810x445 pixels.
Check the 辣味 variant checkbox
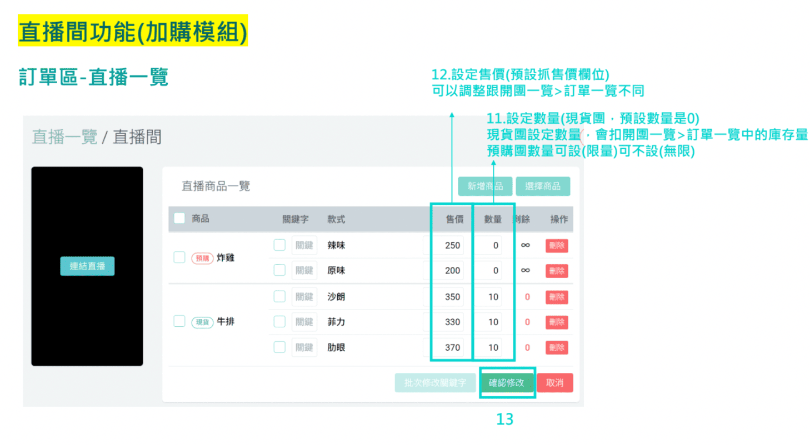point(279,245)
